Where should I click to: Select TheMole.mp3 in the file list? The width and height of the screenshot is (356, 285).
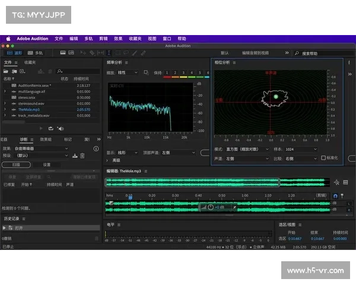pos(30,109)
